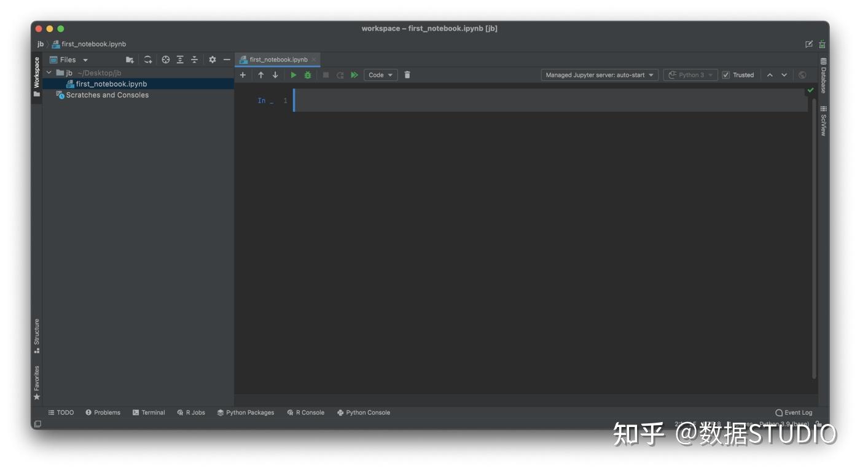The width and height of the screenshot is (860, 470).
Task: Switch to the Terminal tool window
Action: (x=149, y=412)
